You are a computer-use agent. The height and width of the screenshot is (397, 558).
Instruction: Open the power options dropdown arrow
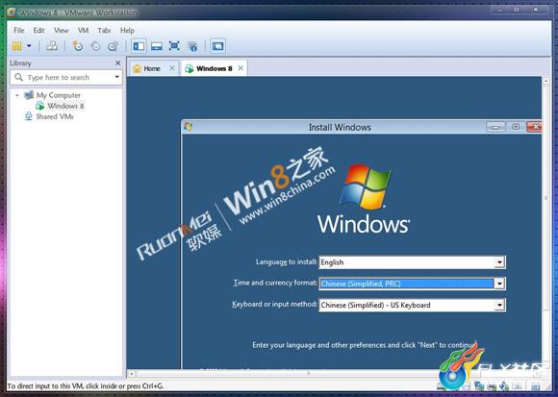[29, 46]
